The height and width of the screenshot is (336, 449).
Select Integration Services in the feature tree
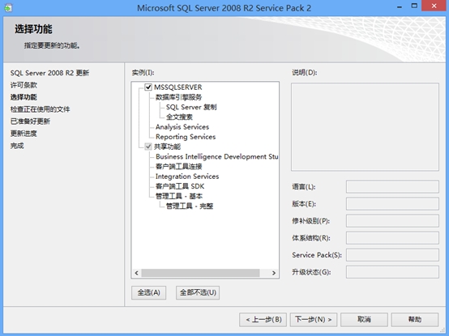(x=187, y=177)
